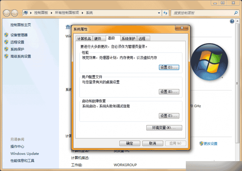Click 控制面板 breadcrumb in address bar
This screenshot has height=171, width=242.
[x=41, y=13]
